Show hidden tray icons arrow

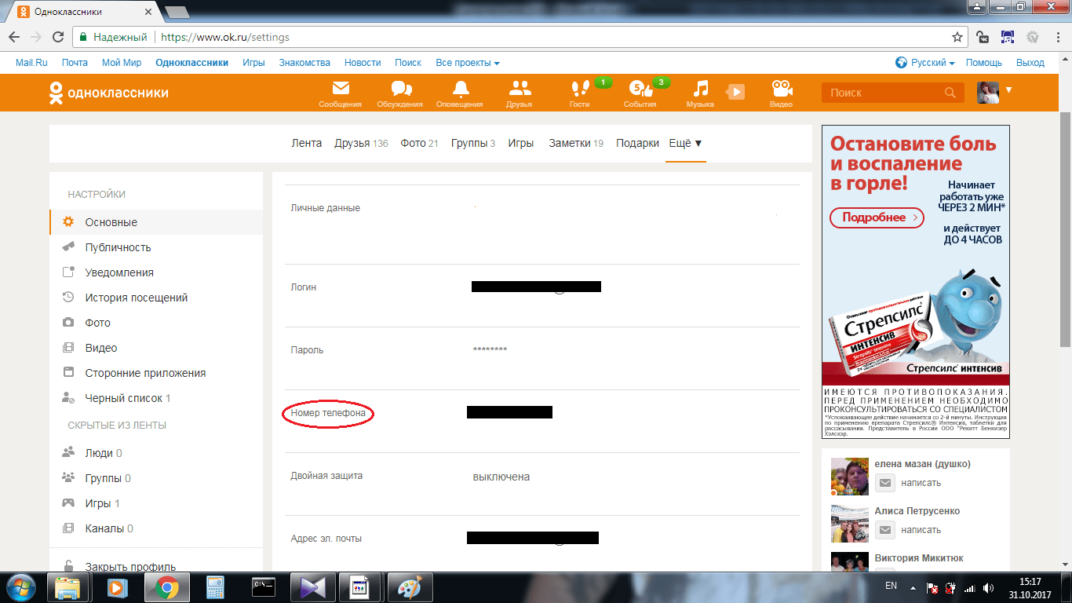point(913,587)
